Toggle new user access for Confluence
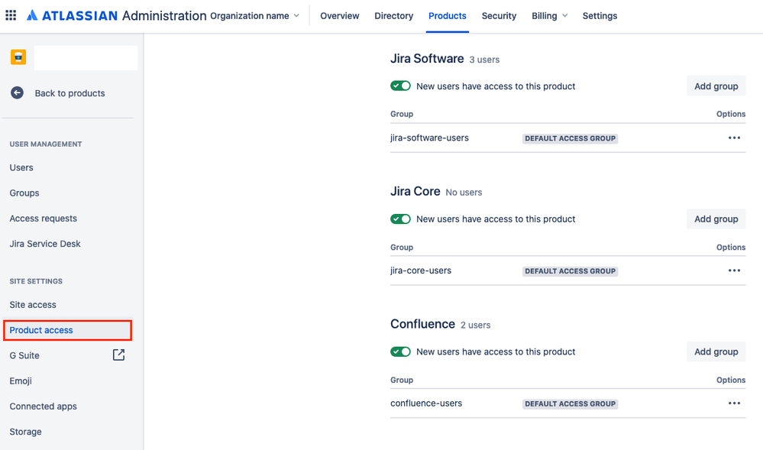This screenshot has width=763, height=450. click(400, 351)
